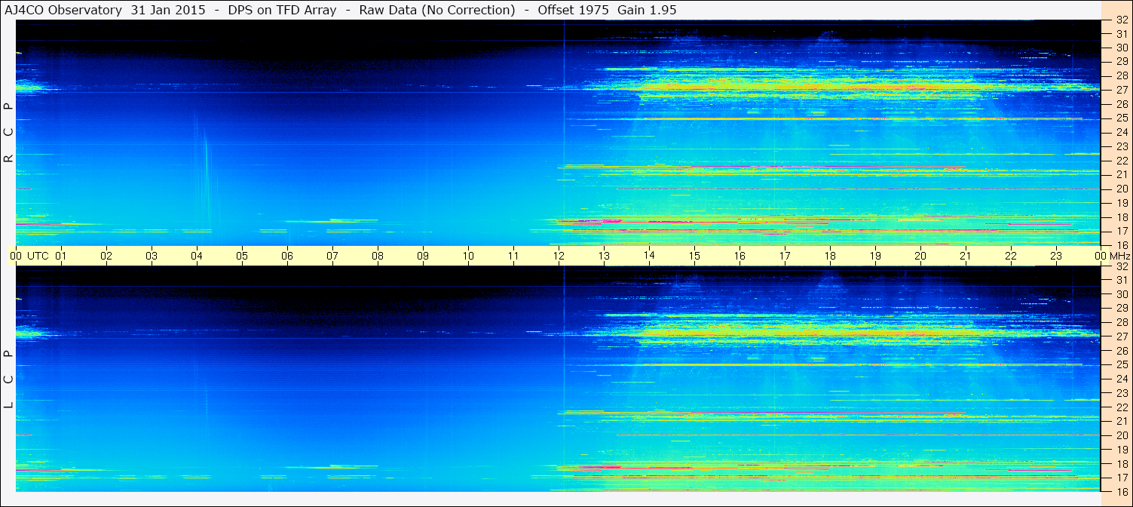The width and height of the screenshot is (1133, 507).
Task: Click the 20 MHz label on upper scale
Action: tap(1121, 189)
